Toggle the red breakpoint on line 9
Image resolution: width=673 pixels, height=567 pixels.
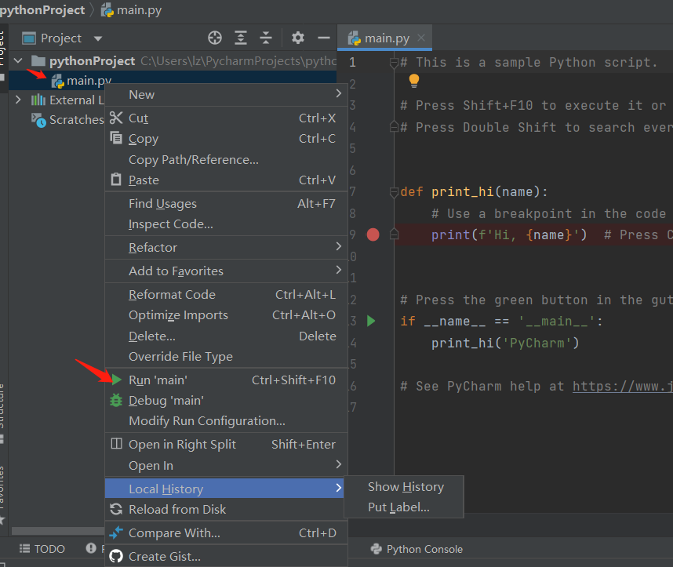coord(373,234)
